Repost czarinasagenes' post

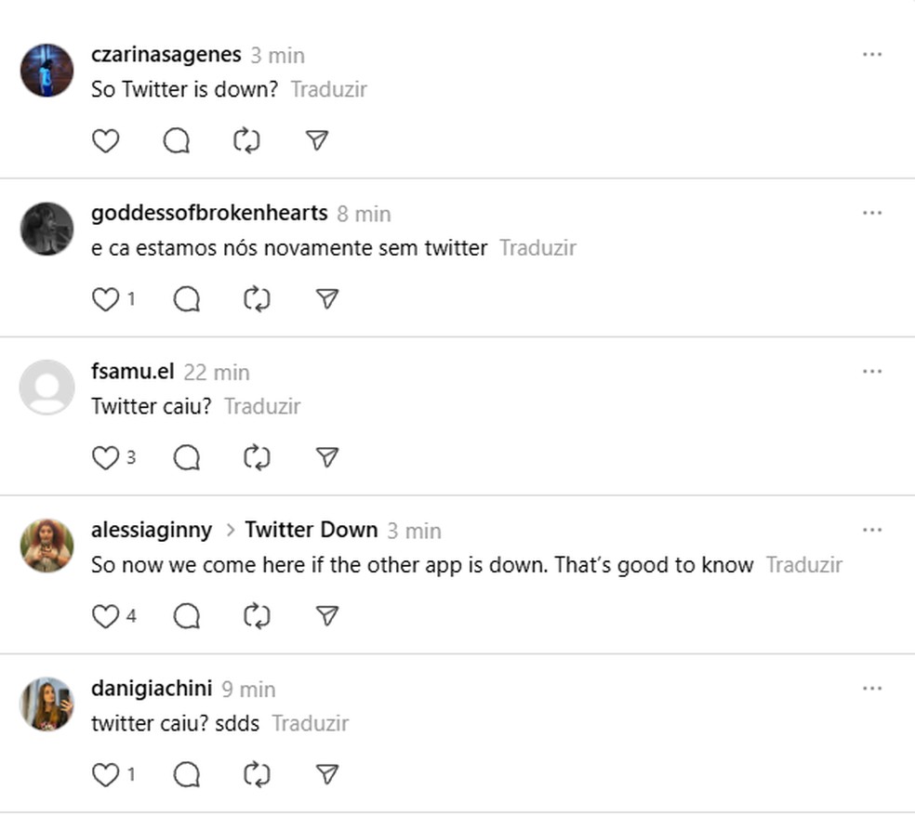(x=246, y=140)
